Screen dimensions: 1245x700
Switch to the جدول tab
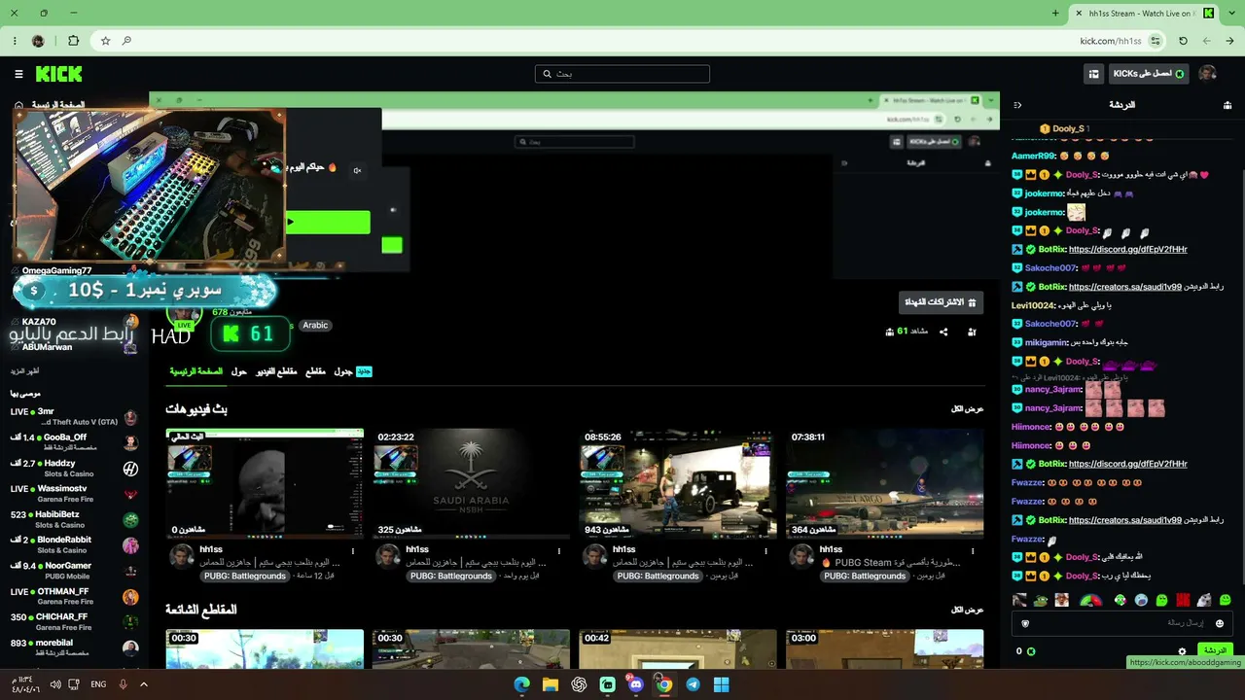[x=343, y=371]
